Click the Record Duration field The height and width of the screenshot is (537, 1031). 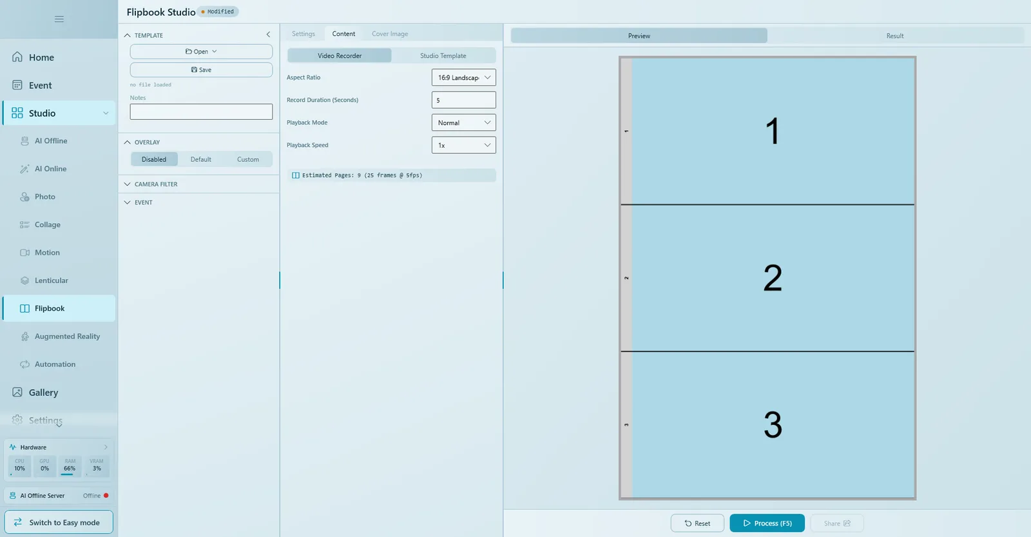tap(463, 100)
